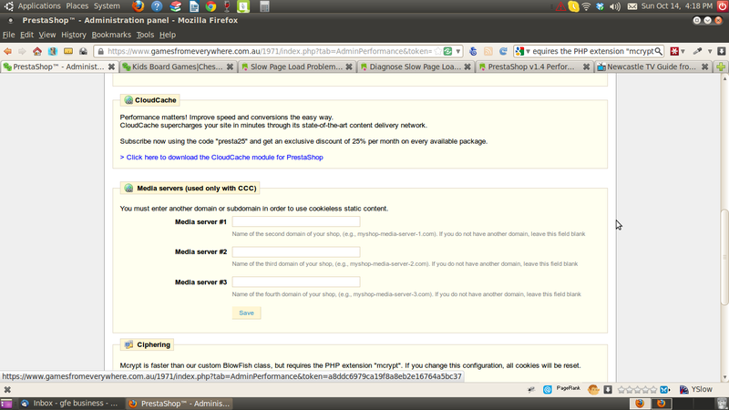This screenshot has height=410, width=729.
Task: Click the volume icon in system tray
Action: (x=615, y=6)
